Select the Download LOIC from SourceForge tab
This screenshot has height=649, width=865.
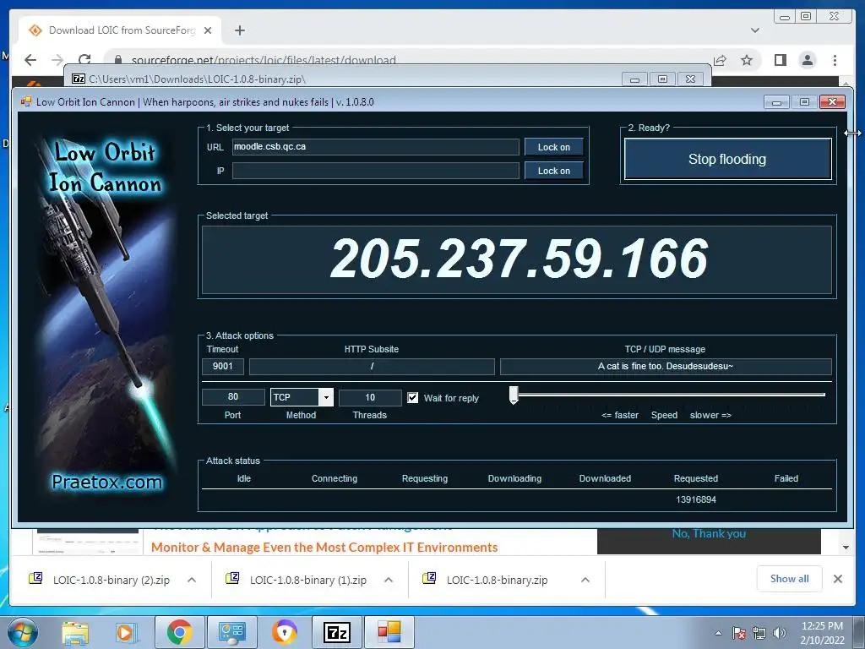121,30
